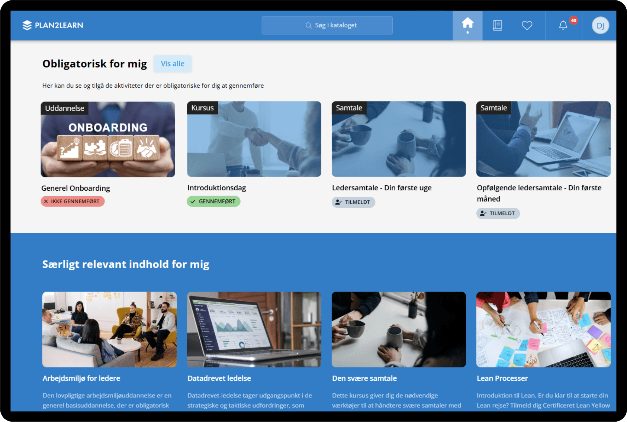Open the catalog book icon
This screenshot has height=422, width=627.
(x=497, y=25)
